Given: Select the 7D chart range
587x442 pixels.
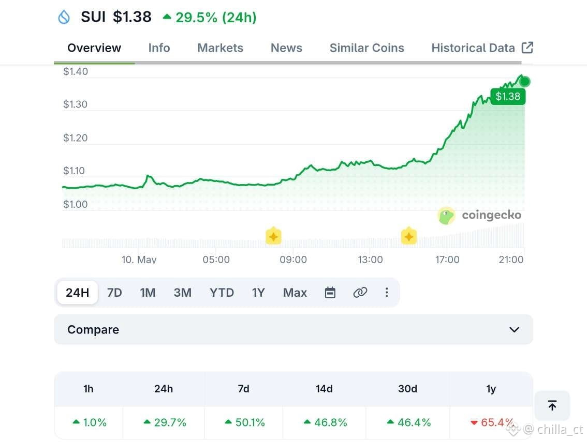Looking at the screenshot, I should (x=114, y=293).
